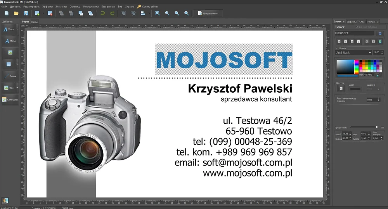Screen dimensions: 388x209
Task: Click the Undo arrow icon
Action: [102, 13]
